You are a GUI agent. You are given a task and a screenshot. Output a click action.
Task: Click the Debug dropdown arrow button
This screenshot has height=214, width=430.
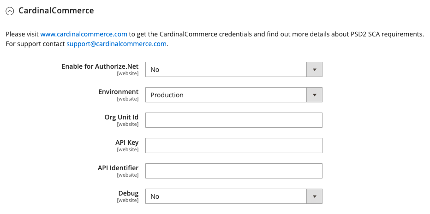(x=315, y=196)
